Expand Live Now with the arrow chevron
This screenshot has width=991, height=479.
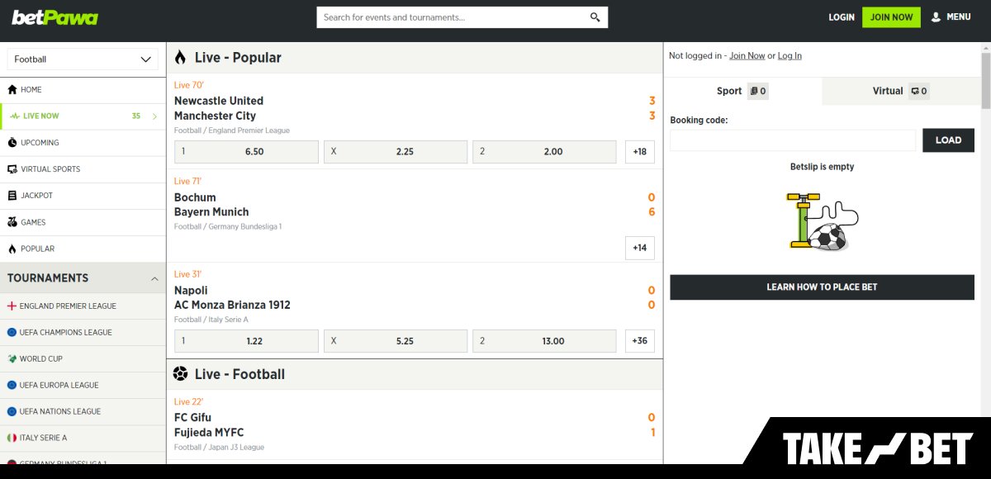(154, 116)
